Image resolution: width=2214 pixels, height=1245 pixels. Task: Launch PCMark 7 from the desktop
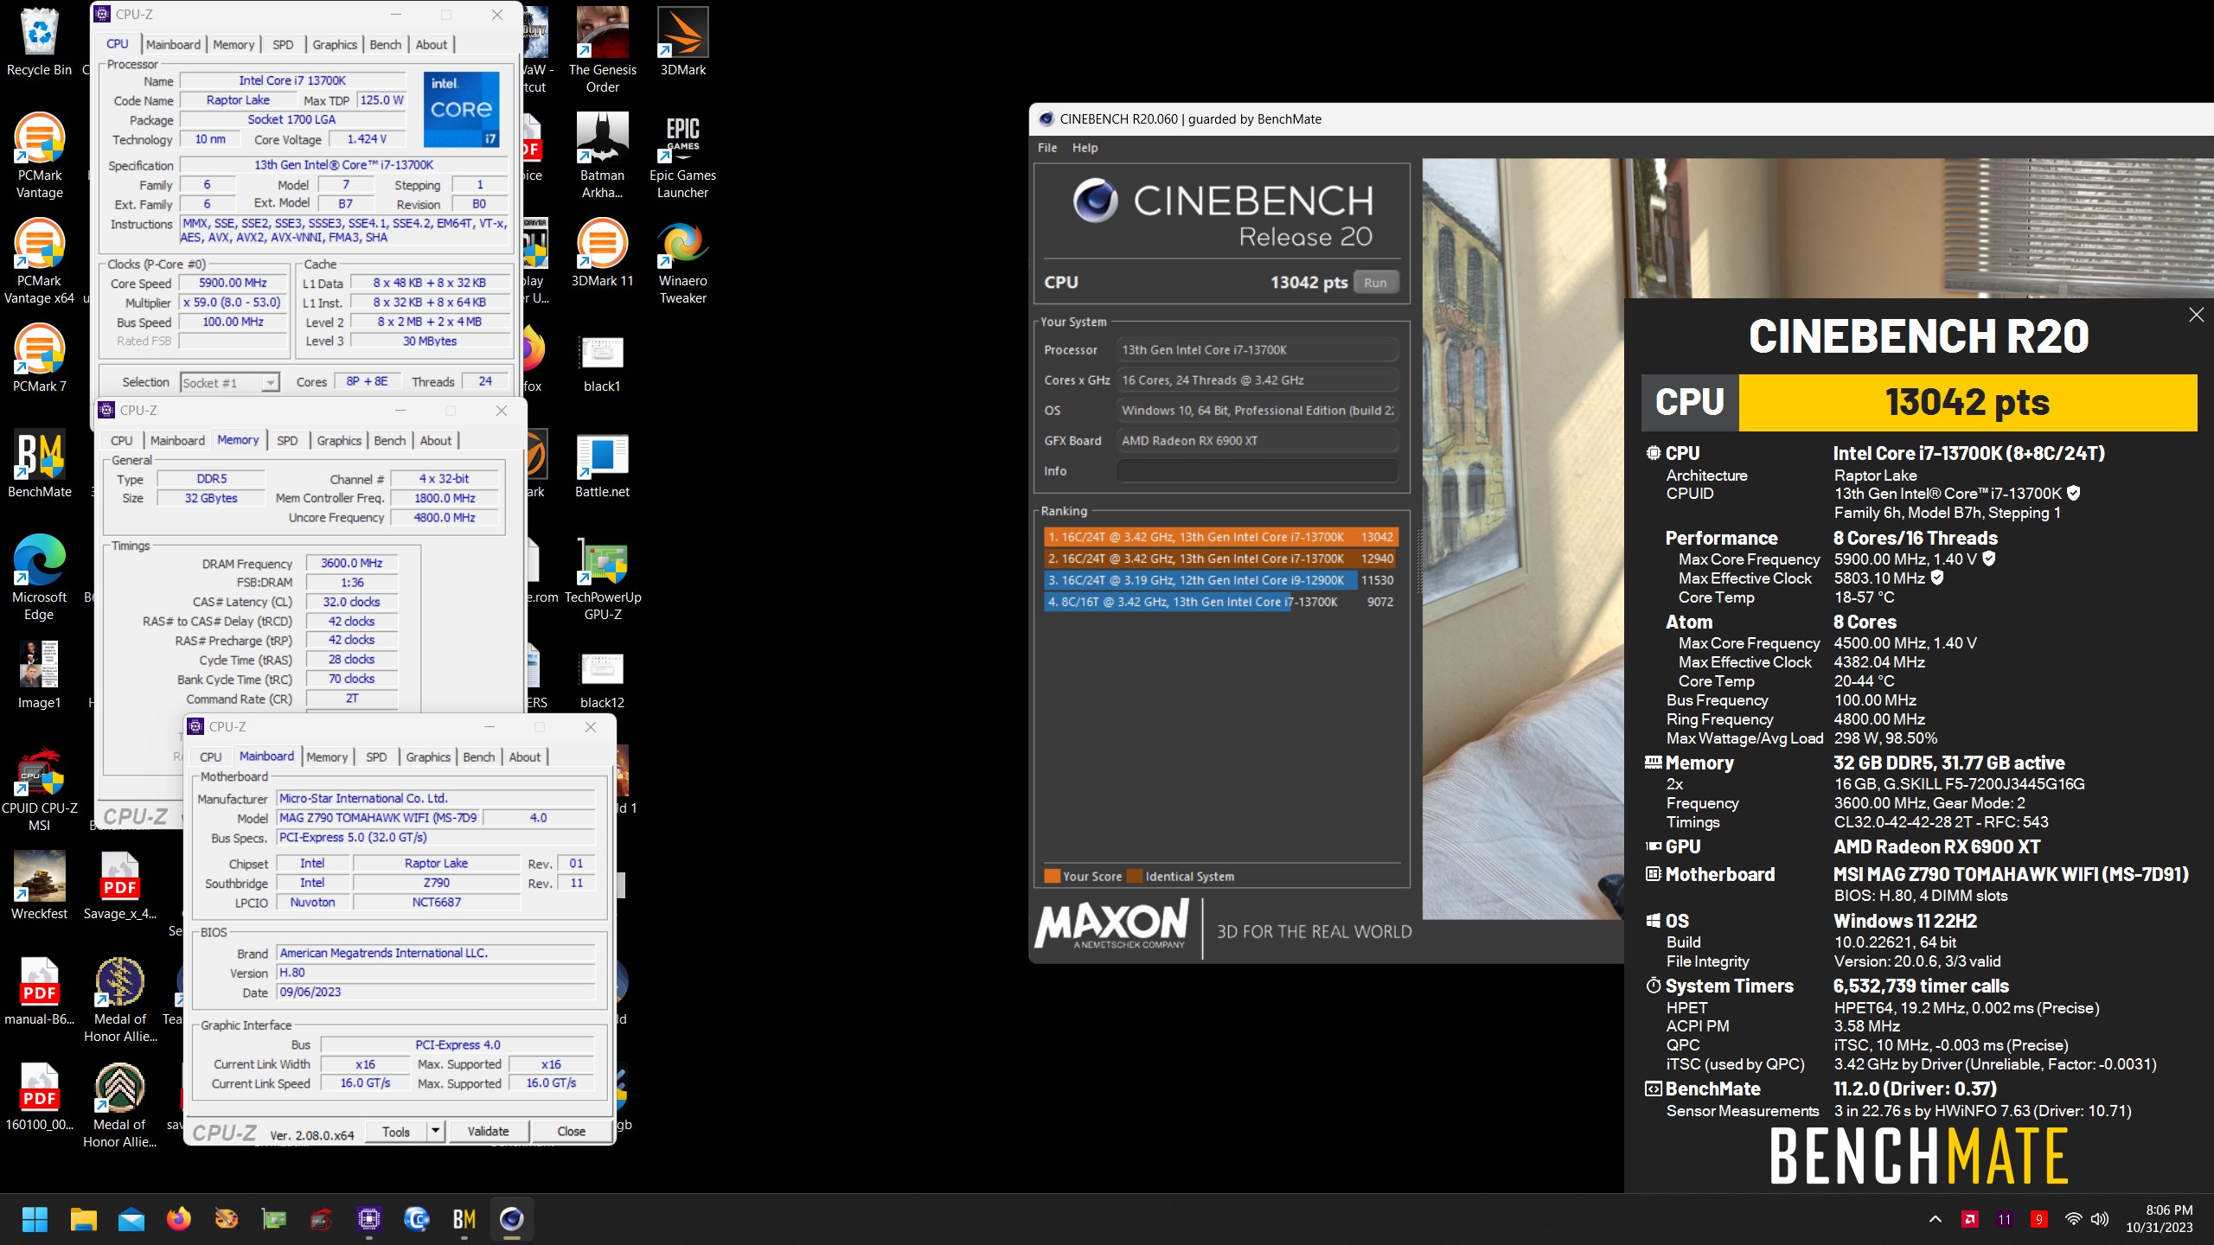pyautogui.click(x=39, y=358)
